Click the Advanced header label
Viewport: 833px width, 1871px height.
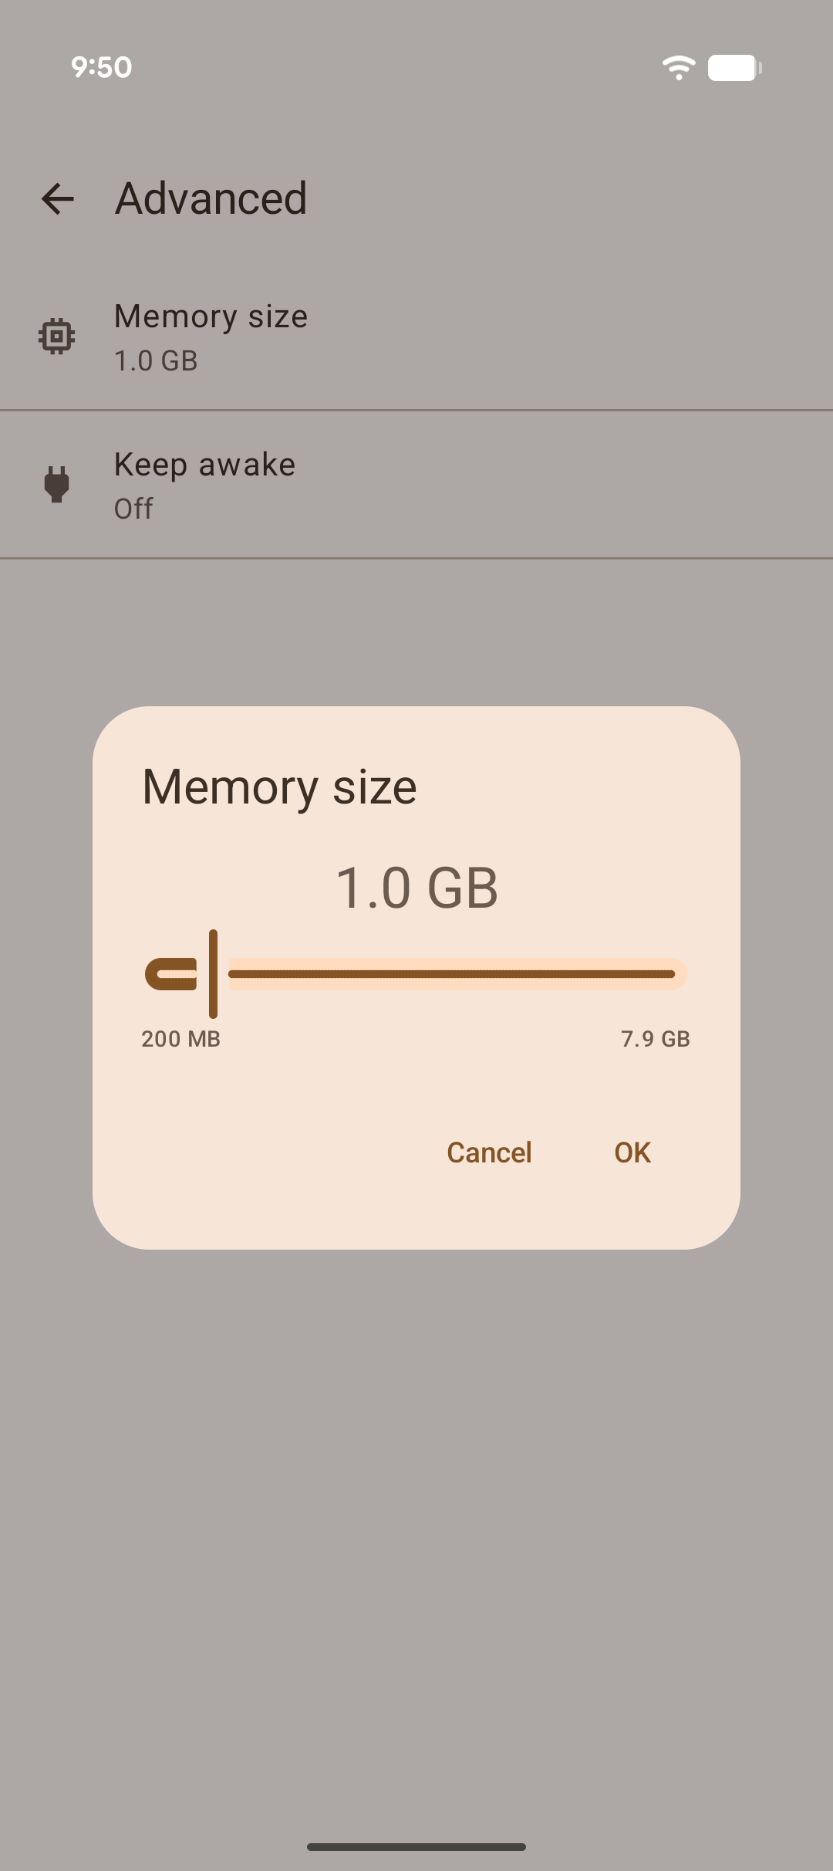pyautogui.click(x=210, y=198)
